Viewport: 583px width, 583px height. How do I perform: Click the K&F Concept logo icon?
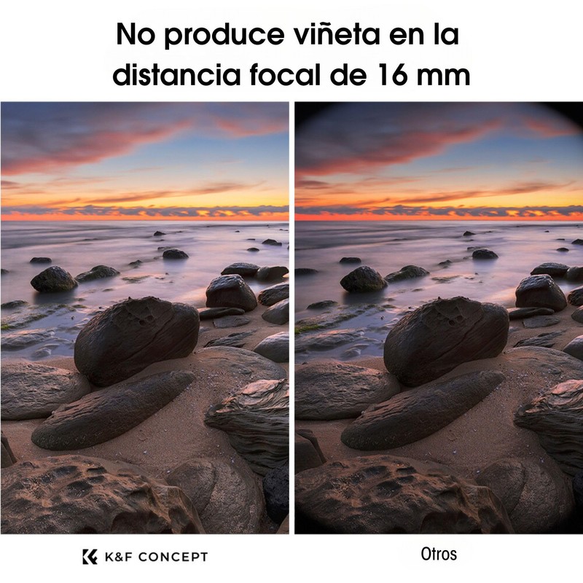90,557
